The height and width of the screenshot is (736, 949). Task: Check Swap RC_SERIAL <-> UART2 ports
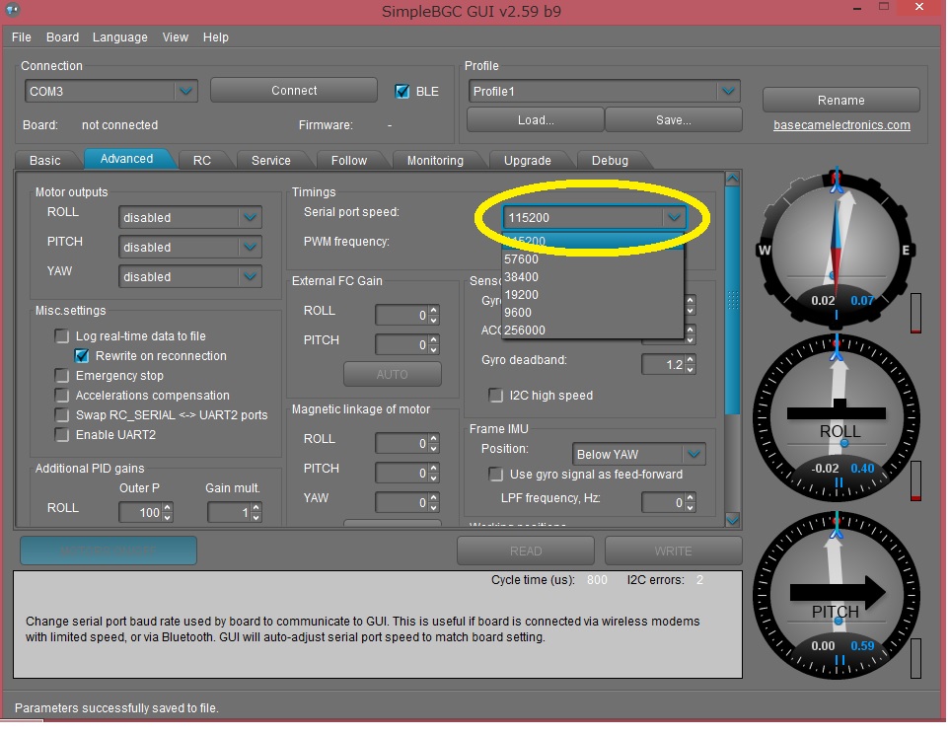point(62,414)
